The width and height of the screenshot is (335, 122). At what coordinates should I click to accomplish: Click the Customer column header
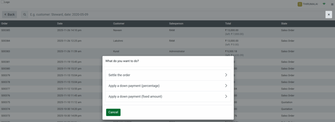pos(119,23)
